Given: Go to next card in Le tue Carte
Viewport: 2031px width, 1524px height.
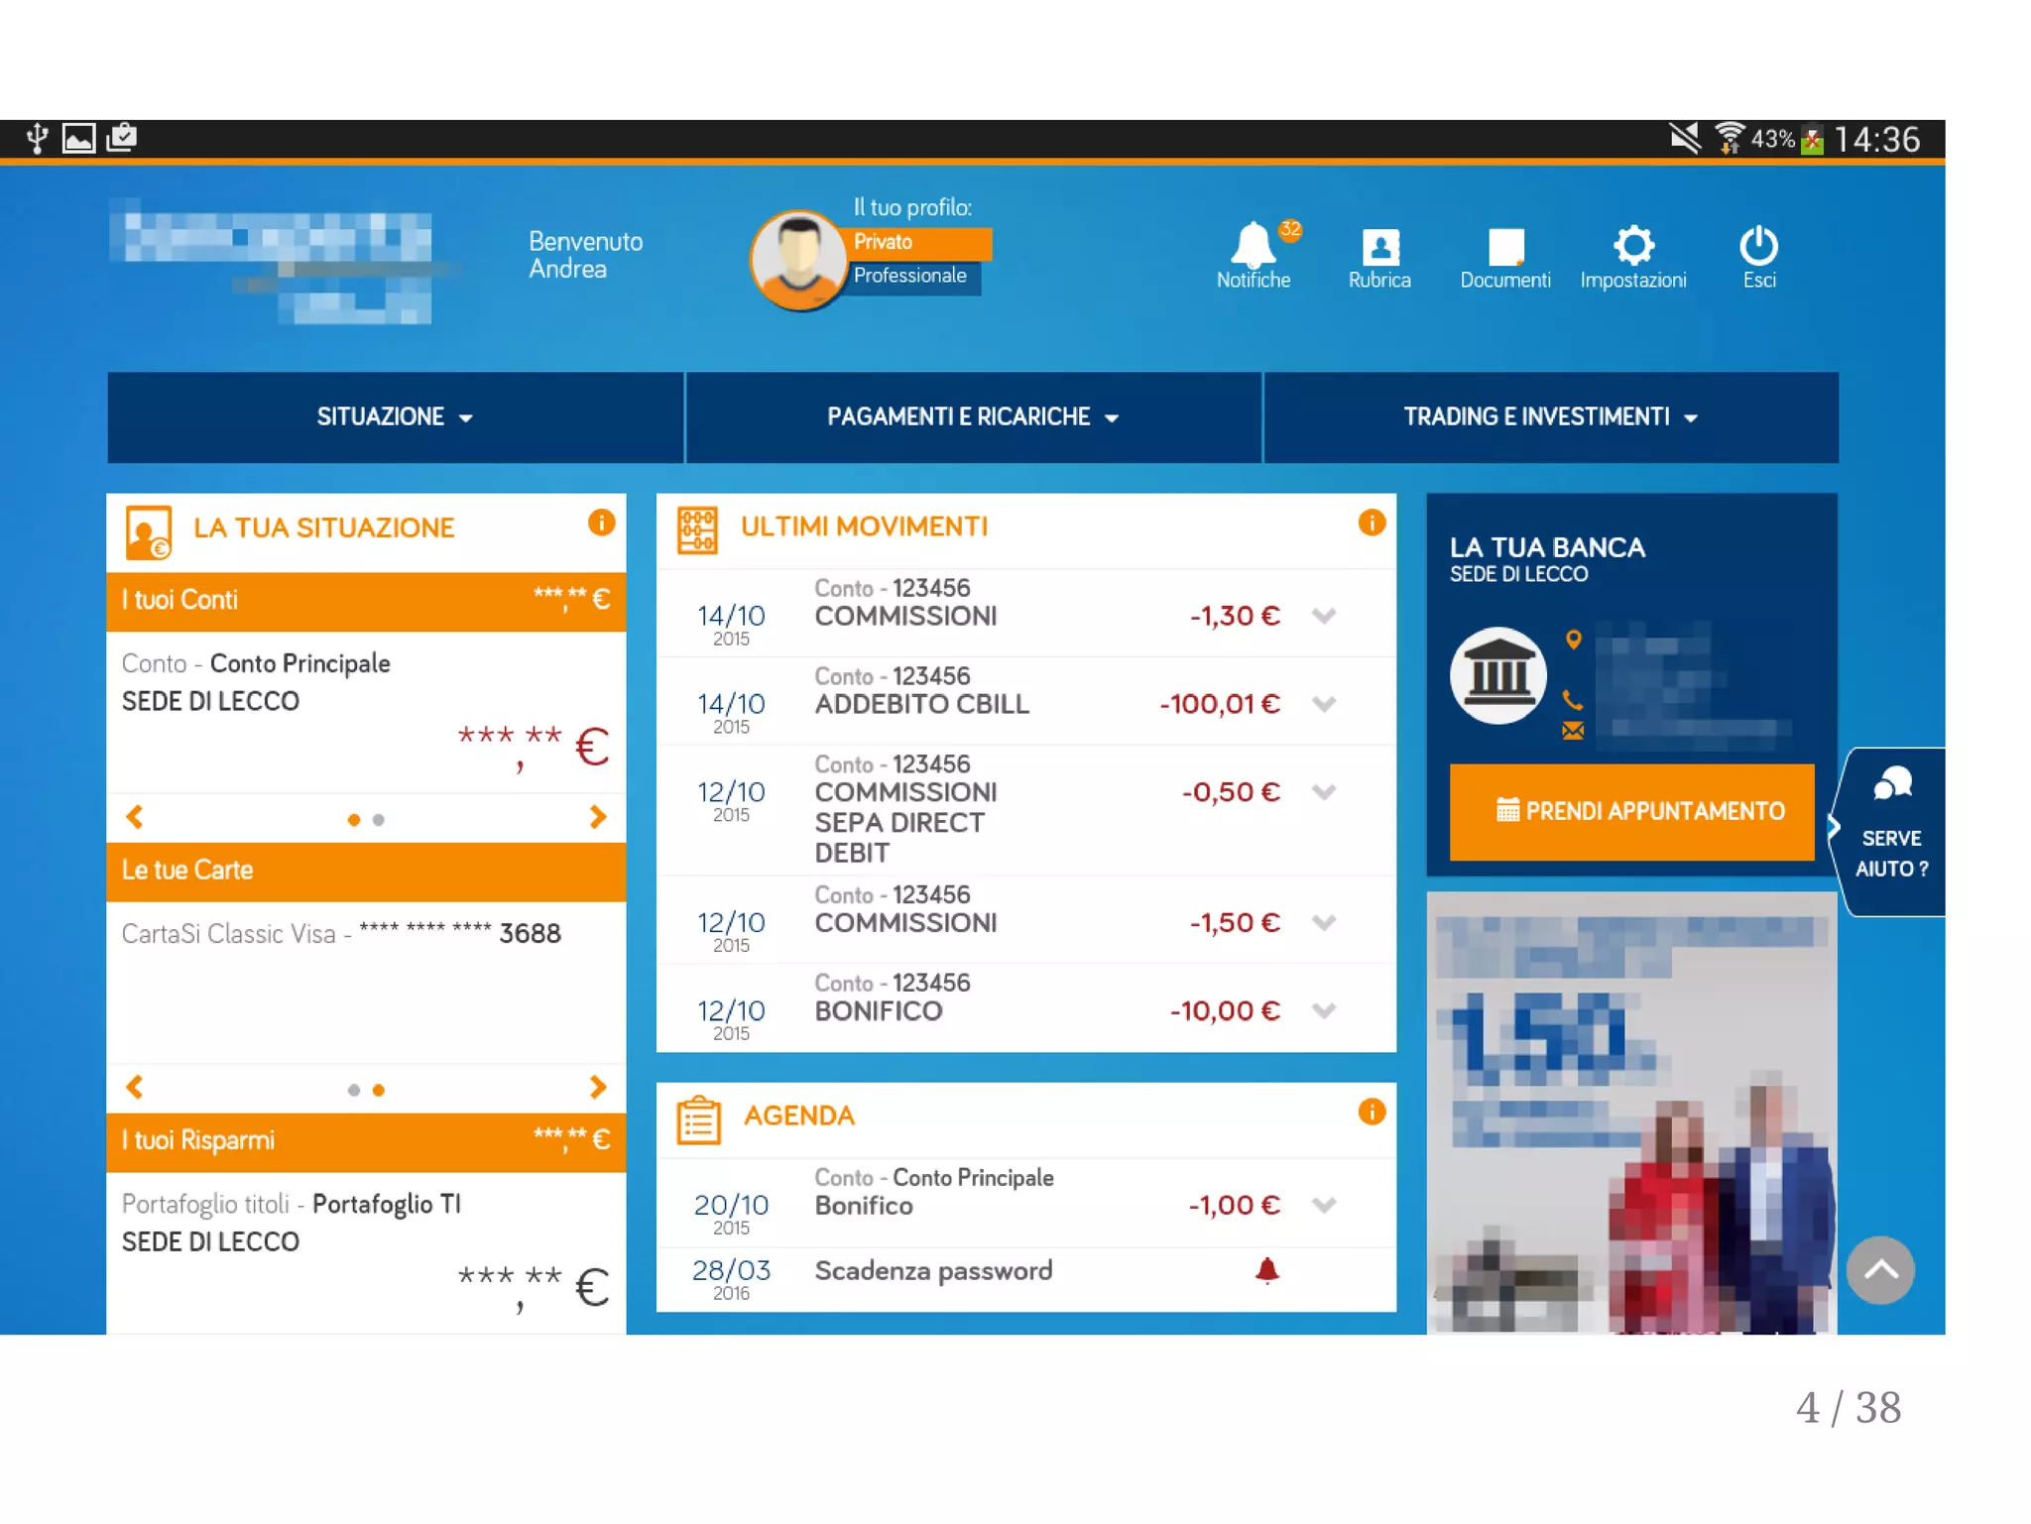Looking at the screenshot, I should pos(597,1087).
